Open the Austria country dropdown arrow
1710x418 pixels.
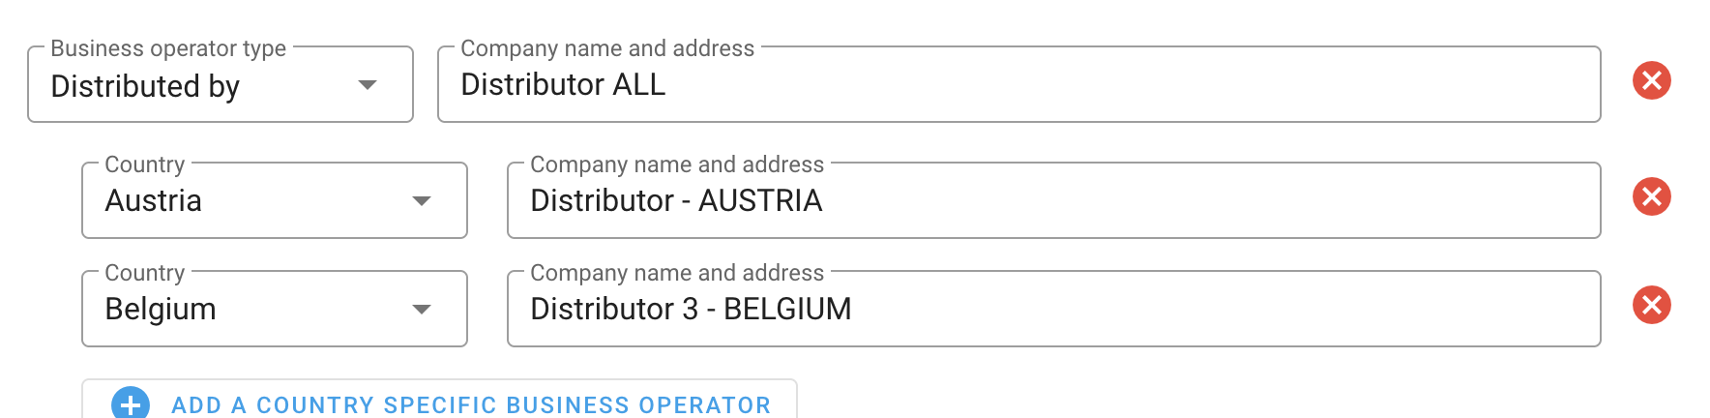[x=422, y=201]
